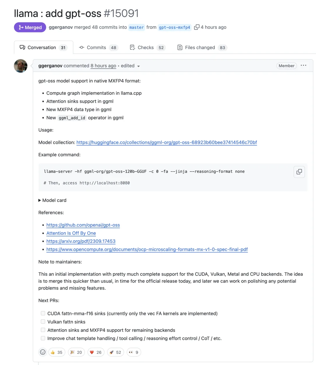The height and width of the screenshot is (365, 316).
Task: Copy the gpt-oss-mxfp4 branch name icon
Action: pos(197,27)
